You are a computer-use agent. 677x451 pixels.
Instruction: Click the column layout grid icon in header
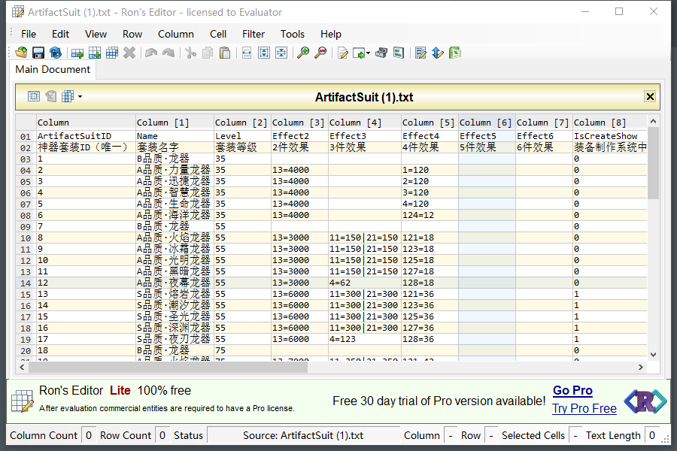click(68, 96)
